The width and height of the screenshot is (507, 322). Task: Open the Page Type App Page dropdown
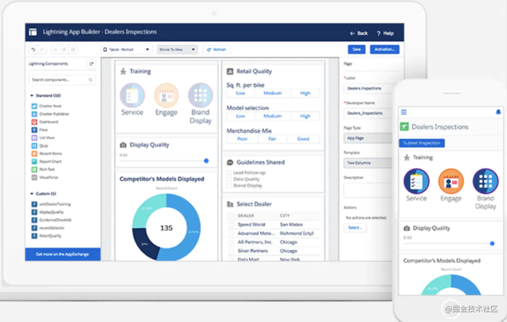tap(368, 138)
